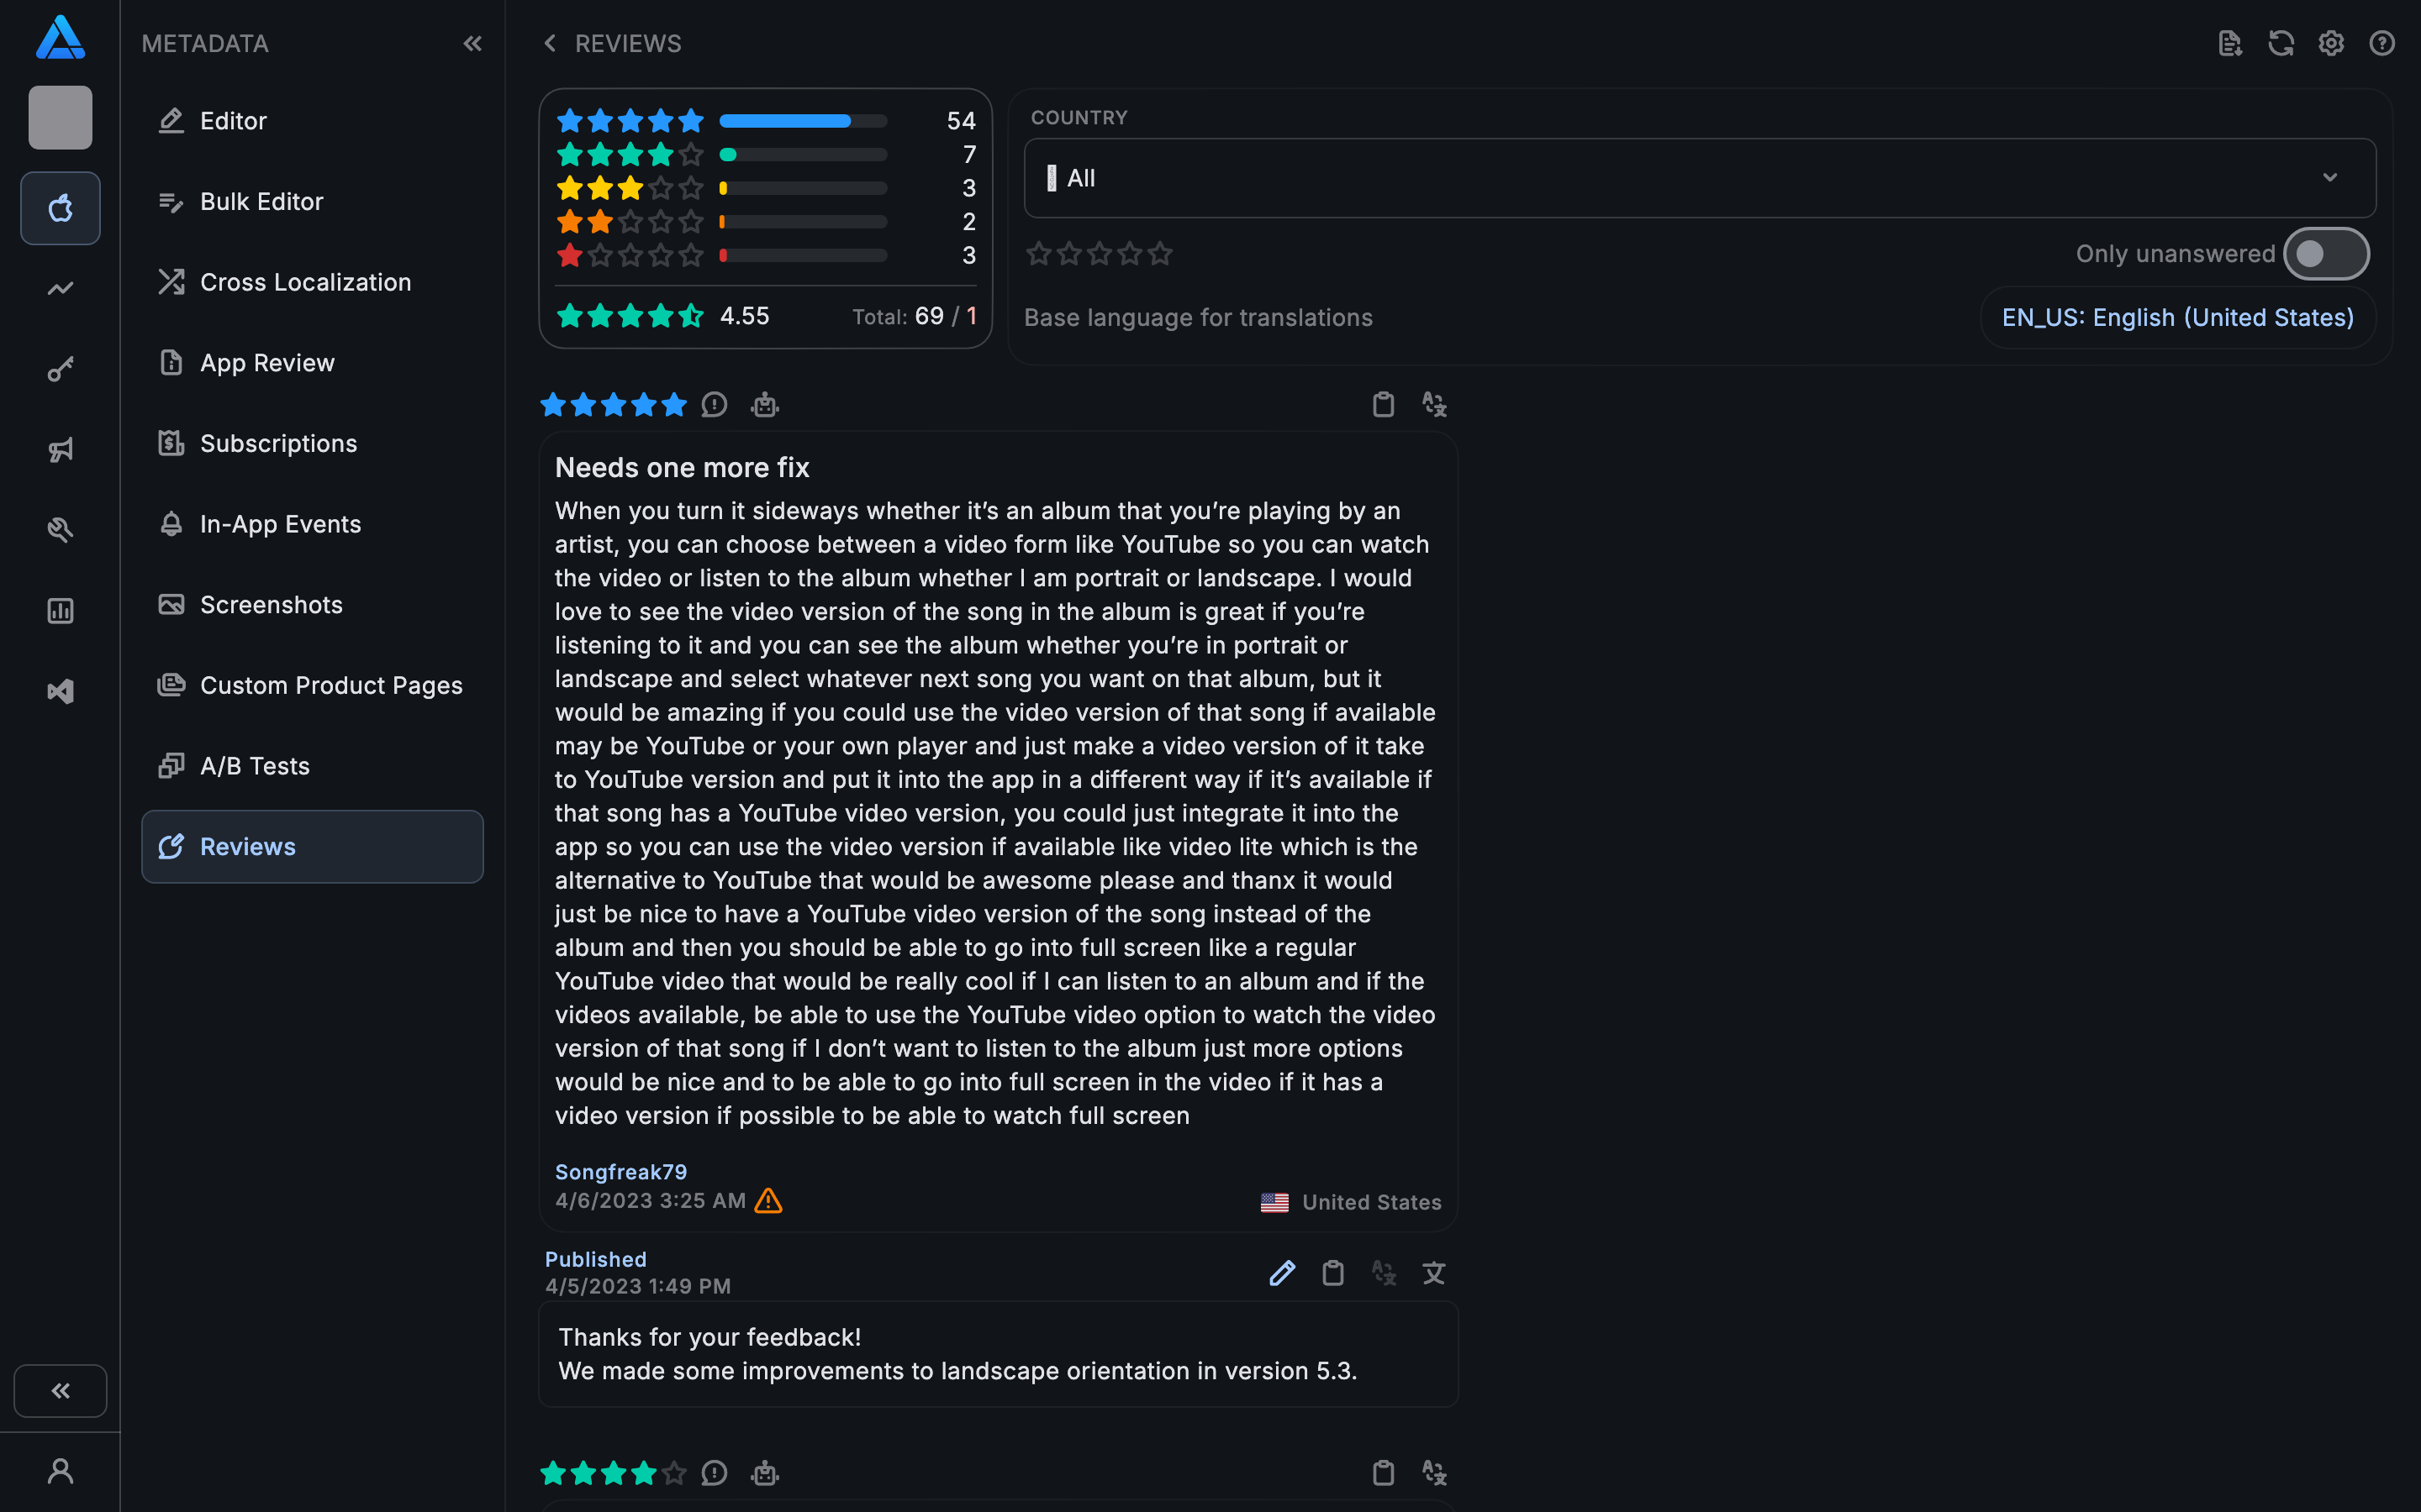2421x1512 pixels.
Task: Click the refresh reviews icon
Action: click(x=2280, y=43)
